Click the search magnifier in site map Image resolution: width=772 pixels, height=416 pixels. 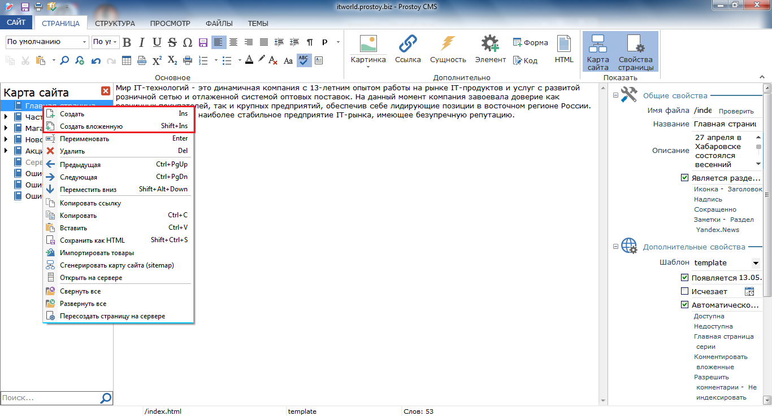pos(106,398)
